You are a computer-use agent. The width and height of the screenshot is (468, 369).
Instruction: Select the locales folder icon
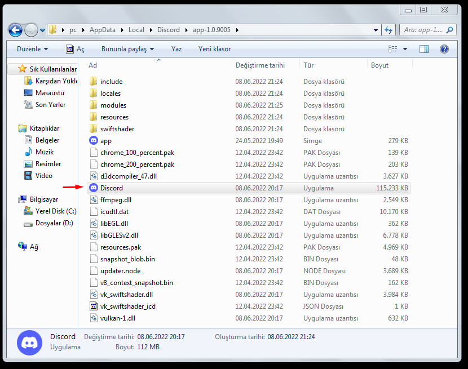pyautogui.click(x=94, y=94)
